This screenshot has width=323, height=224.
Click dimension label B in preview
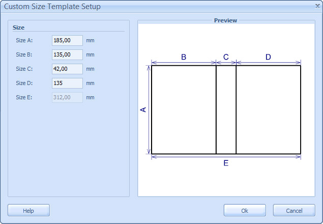point(184,57)
